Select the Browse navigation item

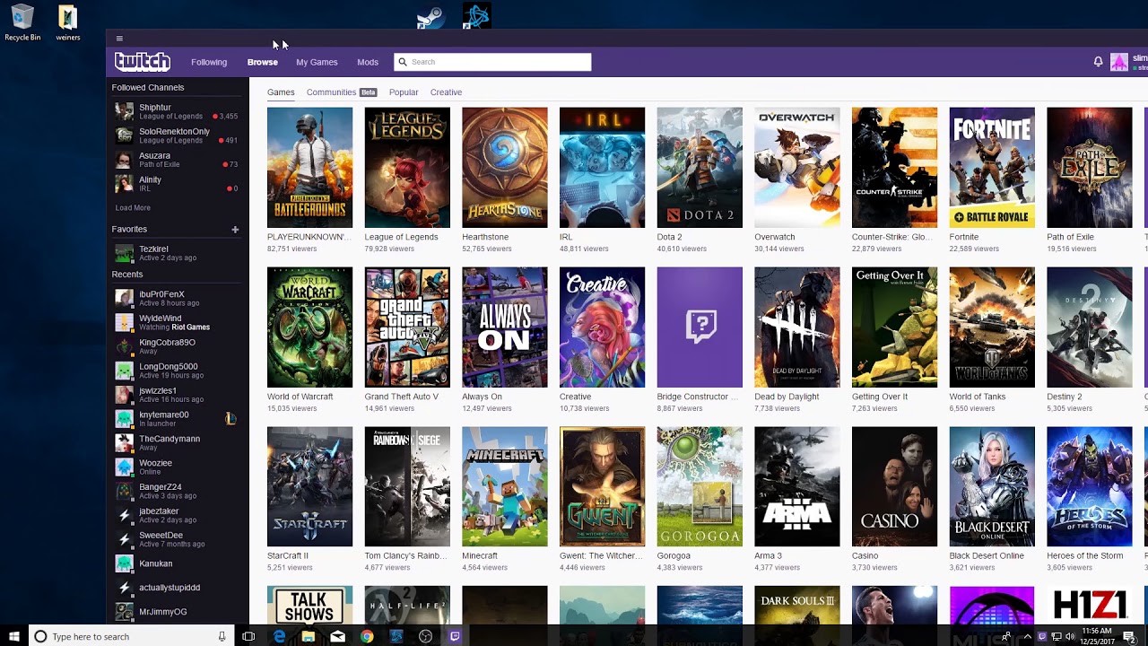point(263,62)
